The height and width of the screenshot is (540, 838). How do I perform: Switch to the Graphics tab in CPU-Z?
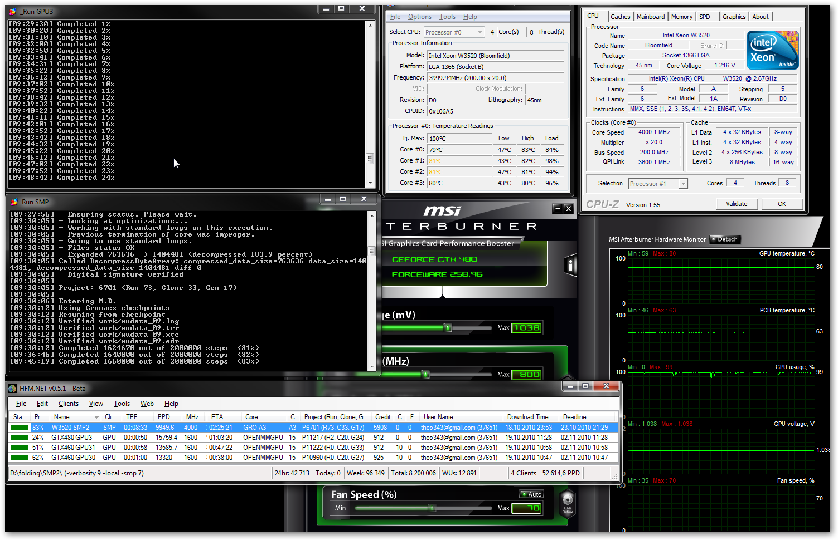[734, 17]
